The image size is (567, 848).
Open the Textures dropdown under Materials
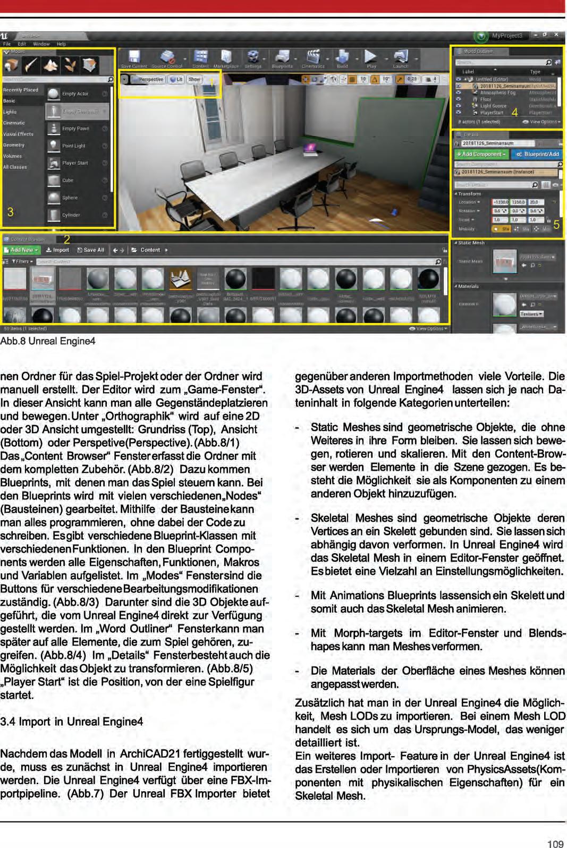[531, 314]
